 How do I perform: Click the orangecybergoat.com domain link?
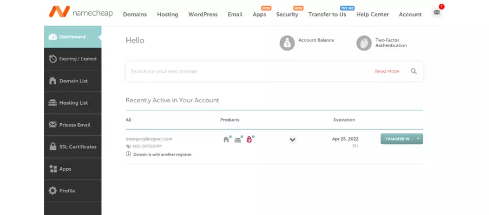tap(149, 139)
